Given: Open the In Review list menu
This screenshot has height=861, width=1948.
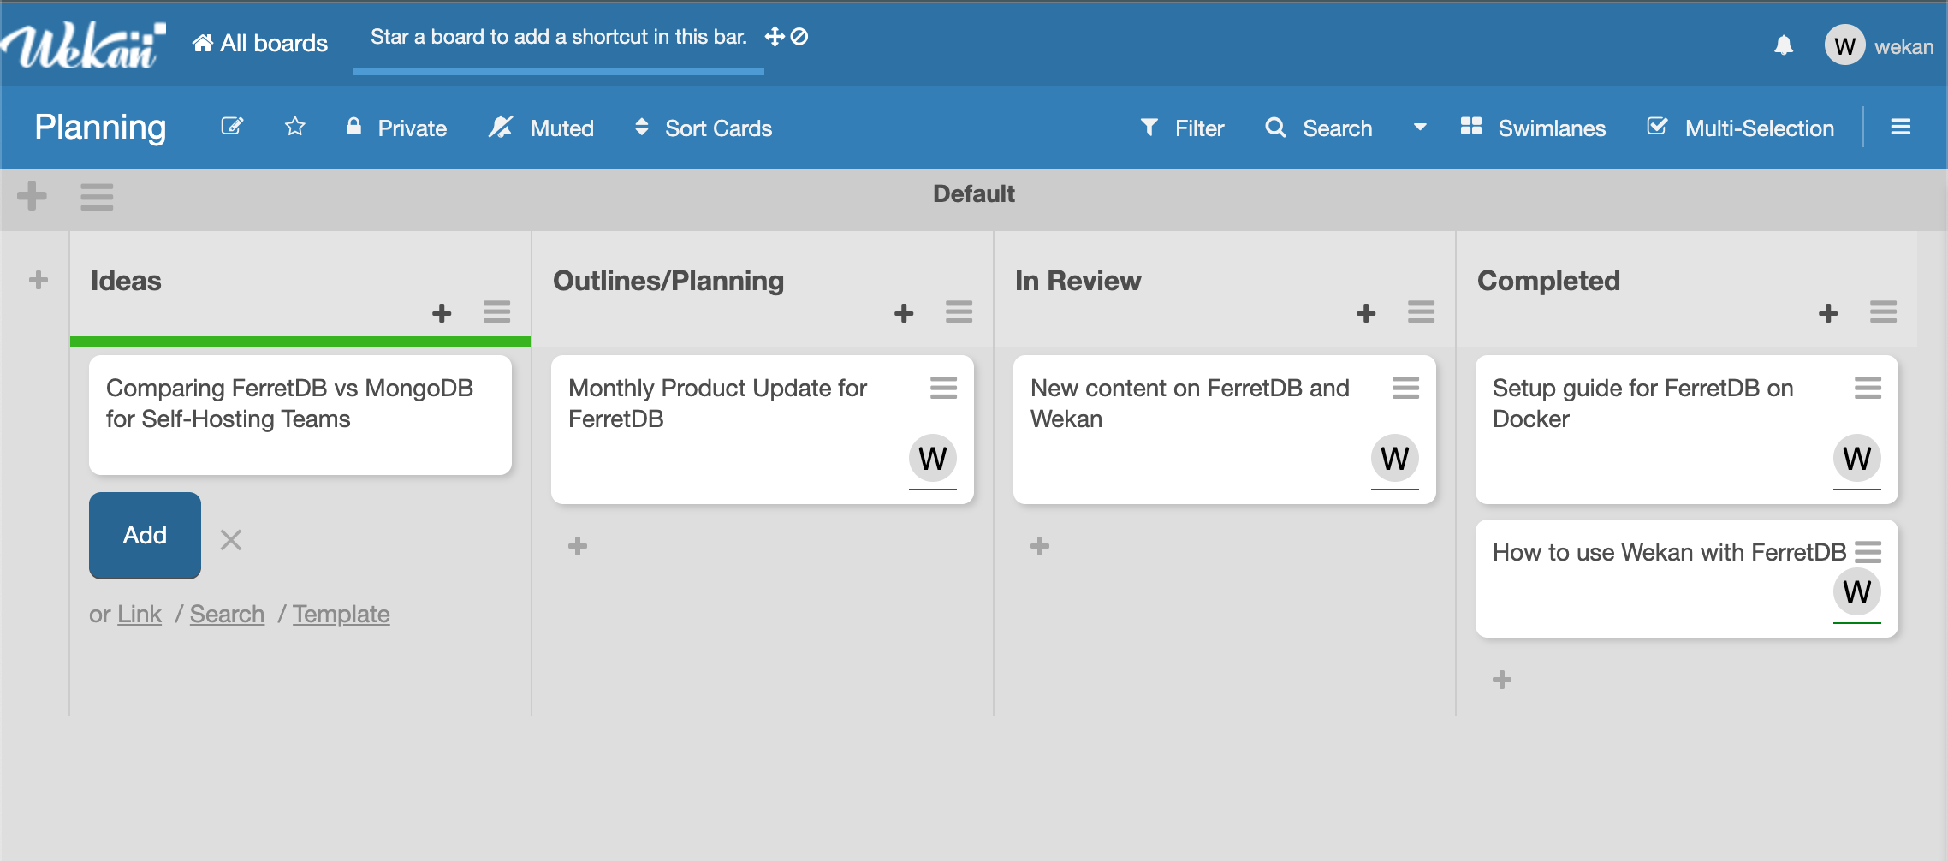Looking at the screenshot, I should tap(1422, 312).
